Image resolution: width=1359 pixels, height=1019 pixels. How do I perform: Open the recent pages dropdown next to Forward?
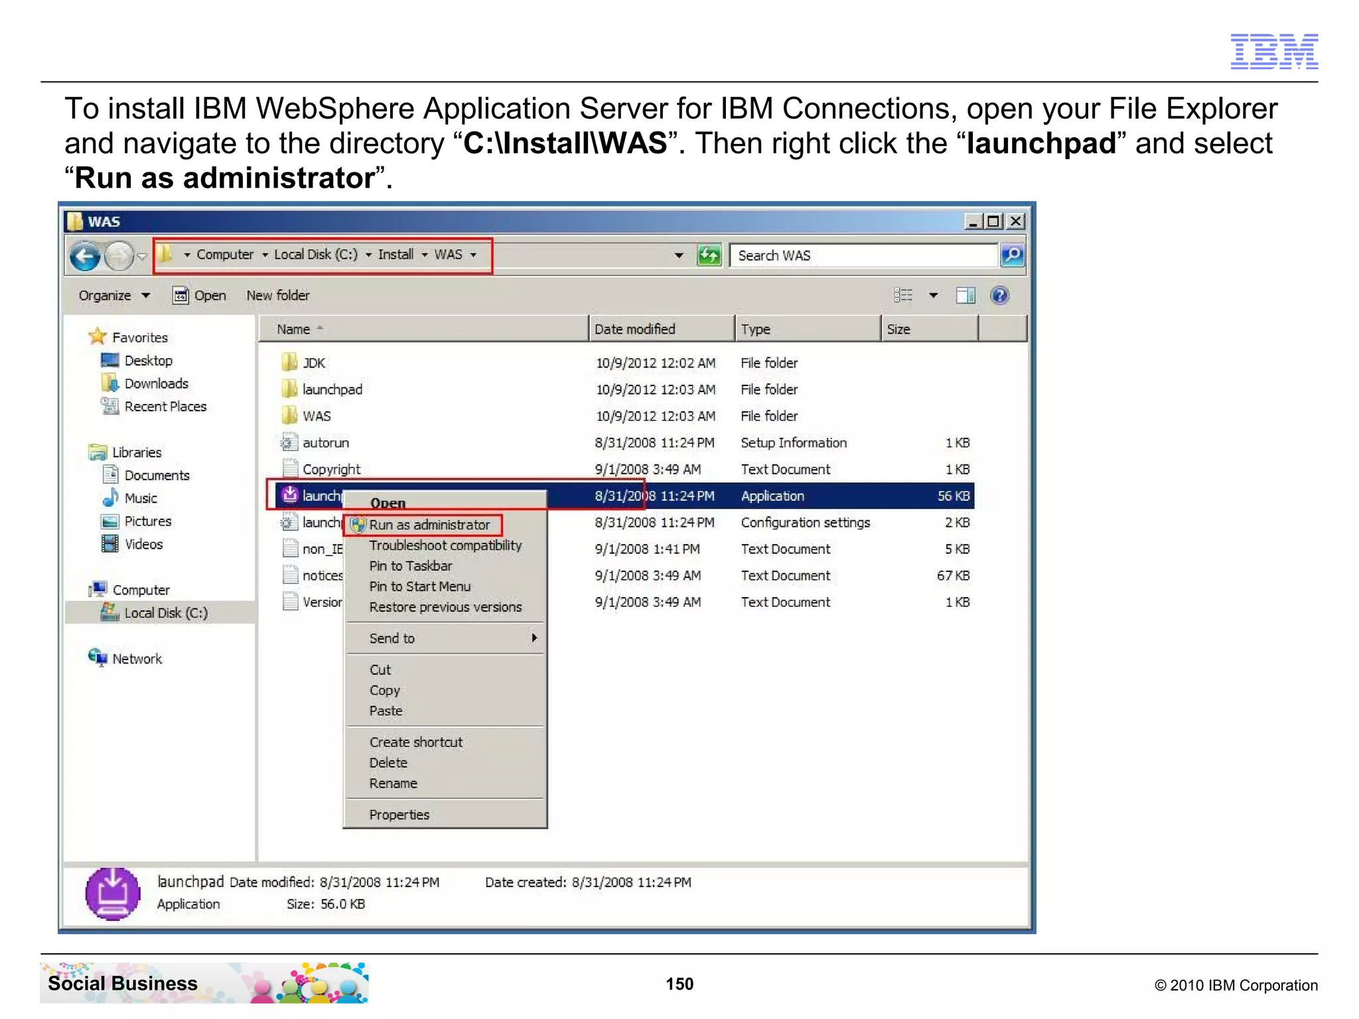point(142,256)
